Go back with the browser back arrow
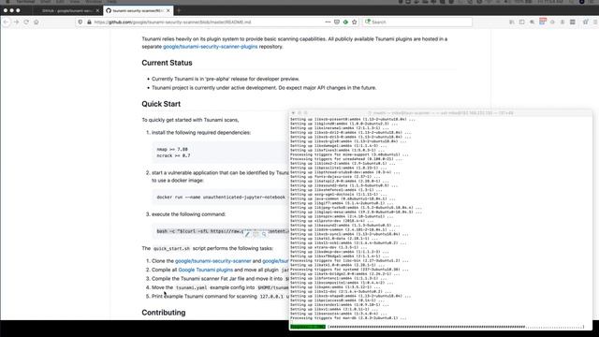Viewport: 599px width, 337px height. pos(7,22)
